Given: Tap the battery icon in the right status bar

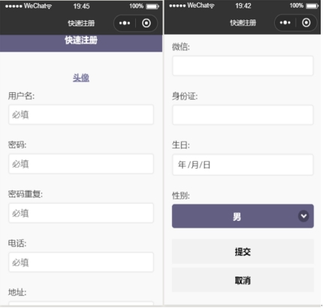Looking at the screenshot, I should tap(312, 6).
